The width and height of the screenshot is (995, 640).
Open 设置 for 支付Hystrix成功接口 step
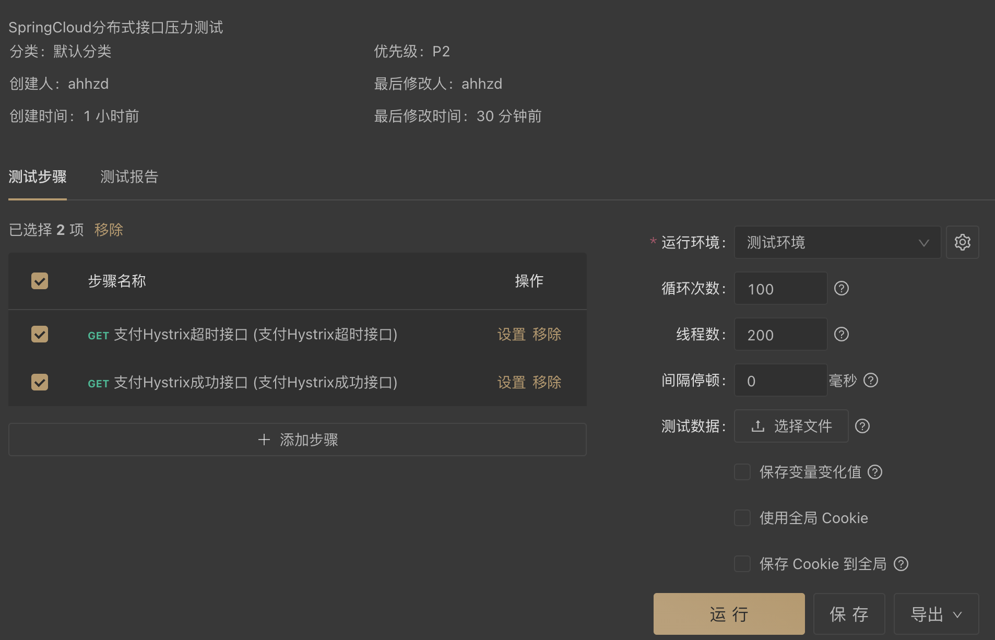click(511, 382)
